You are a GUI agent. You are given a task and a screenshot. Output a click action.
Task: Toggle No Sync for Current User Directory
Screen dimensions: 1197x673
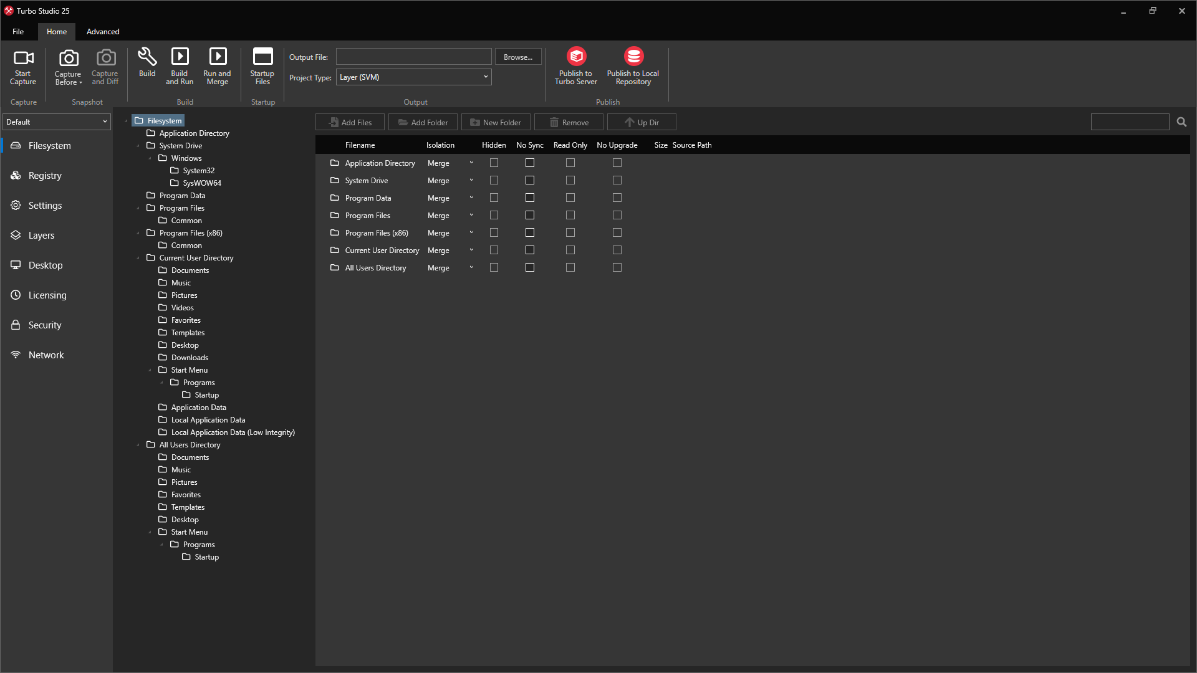(x=530, y=250)
